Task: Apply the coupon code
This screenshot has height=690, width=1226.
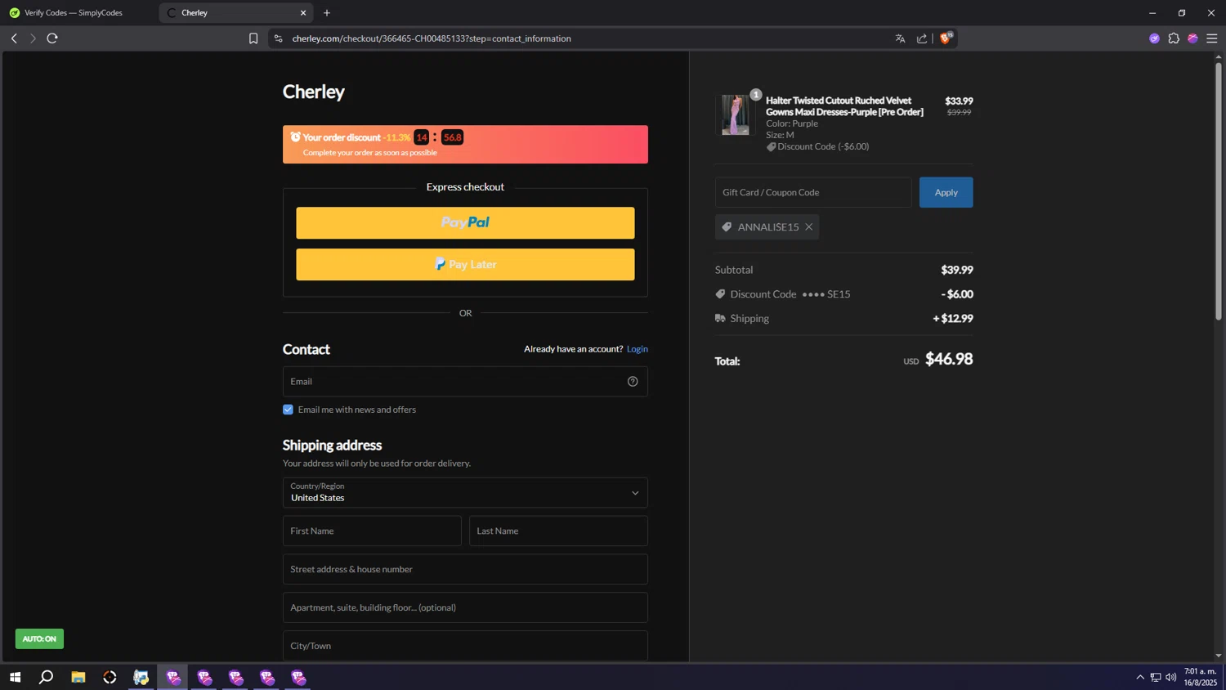Action: (946, 192)
